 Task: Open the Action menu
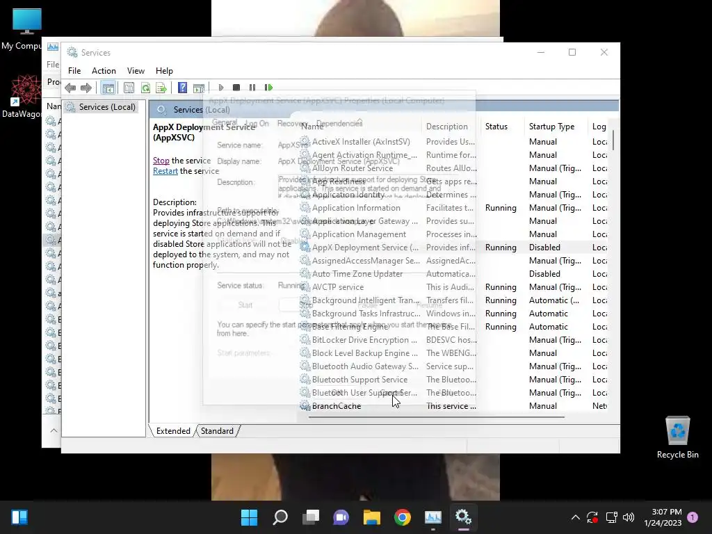(x=104, y=71)
